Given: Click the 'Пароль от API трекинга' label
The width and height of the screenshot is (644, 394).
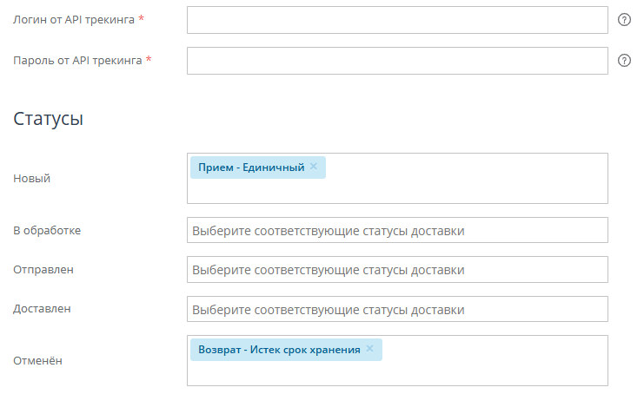Looking at the screenshot, I should click(x=77, y=61).
